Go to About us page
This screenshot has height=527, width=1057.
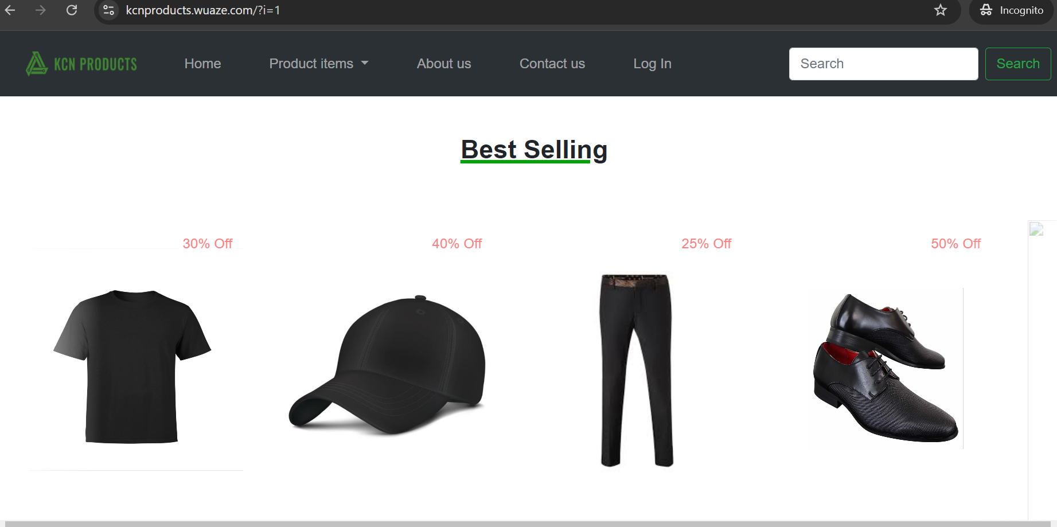[x=444, y=64]
